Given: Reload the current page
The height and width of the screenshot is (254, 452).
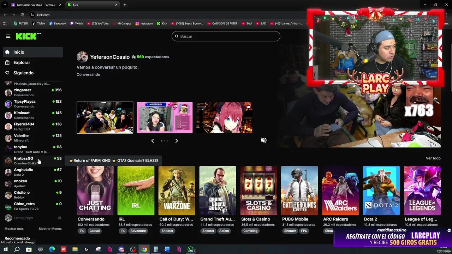Looking at the screenshot, I should (22, 15).
